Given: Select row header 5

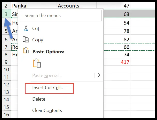Looking at the screenshot, I should pos(6,31).
